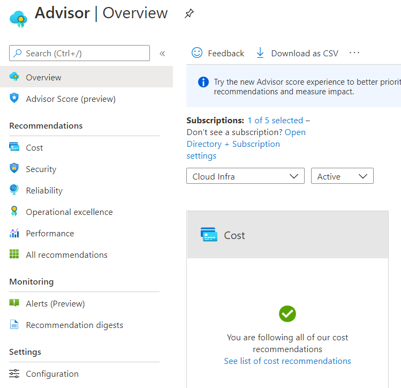Click the Configuration sliders icon
401x388 pixels.
(14, 374)
